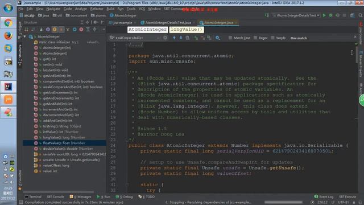
Task: Open Messages tool window
Action: (81, 196)
